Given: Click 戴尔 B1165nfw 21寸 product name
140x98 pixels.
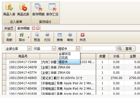Looking at the screenshot, I should pyautogui.click(x=68, y=78).
